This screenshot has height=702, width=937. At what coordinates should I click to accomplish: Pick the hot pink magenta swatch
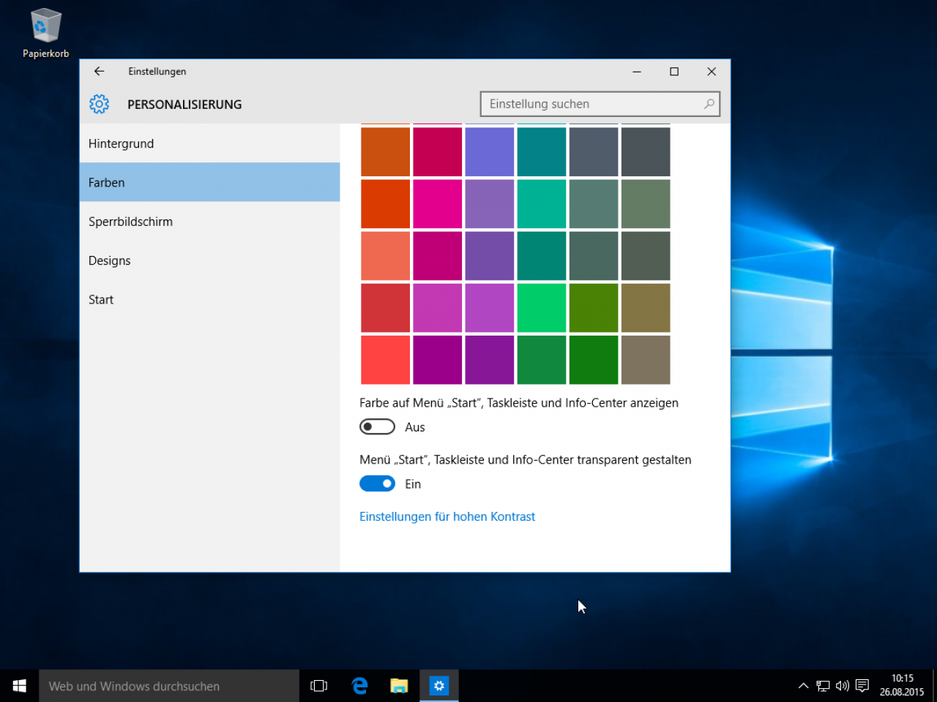pos(437,204)
